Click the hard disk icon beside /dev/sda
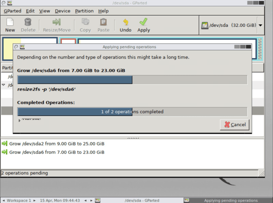Viewport: 273px width, 203px height. [205, 25]
